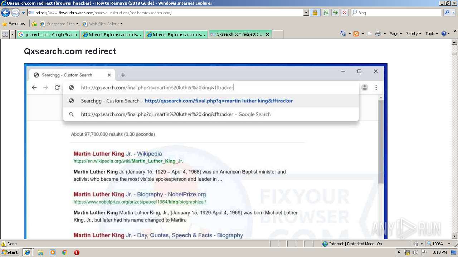
Task: Open the recent pages dropdown beside Forward
Action: [x=23, y=13]
